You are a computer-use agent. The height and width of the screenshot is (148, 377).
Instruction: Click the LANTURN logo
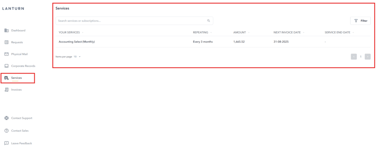tap(13, 8)
